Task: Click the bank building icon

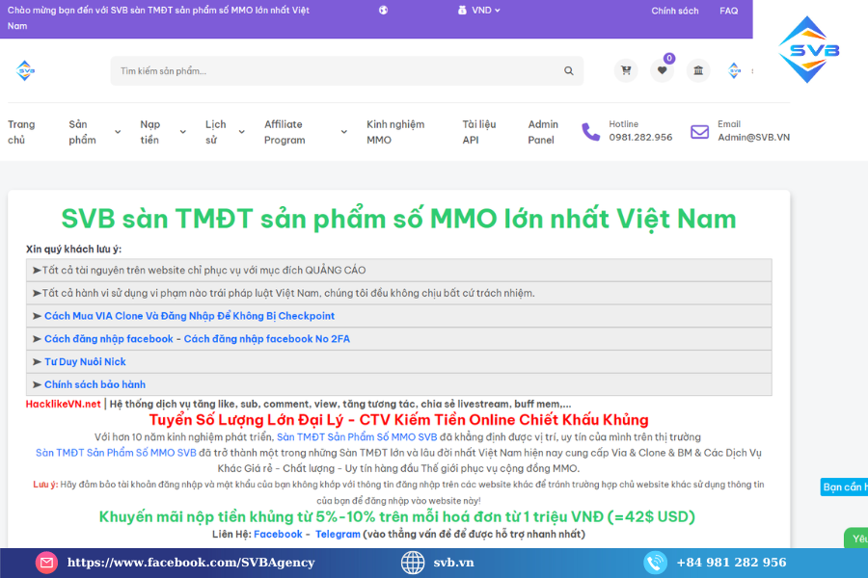Action: coord(698,70)
